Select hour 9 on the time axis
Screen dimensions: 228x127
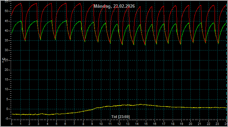point(92,124)
